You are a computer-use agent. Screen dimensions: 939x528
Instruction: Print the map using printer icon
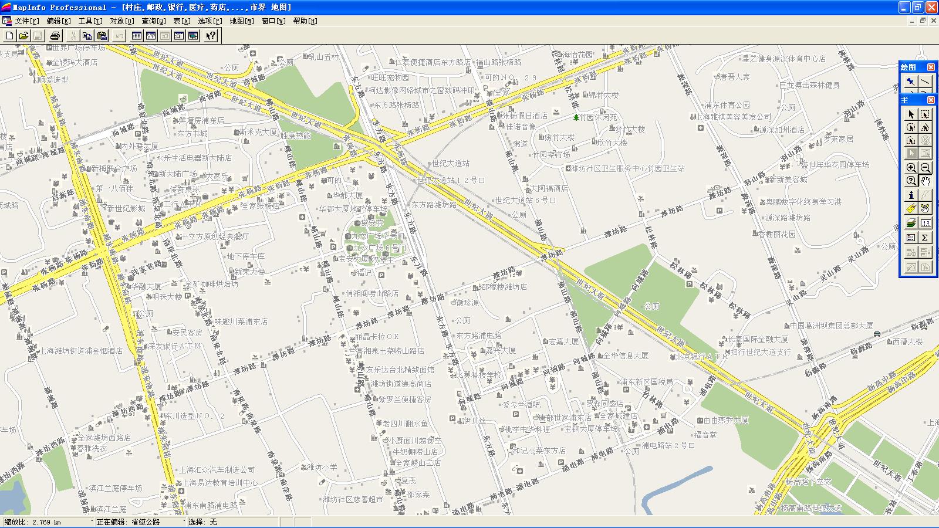pyautogui.click(x=55, y=36)
